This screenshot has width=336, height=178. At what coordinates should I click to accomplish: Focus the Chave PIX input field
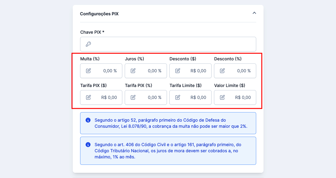pyautogui.click(x=171, y=44)
